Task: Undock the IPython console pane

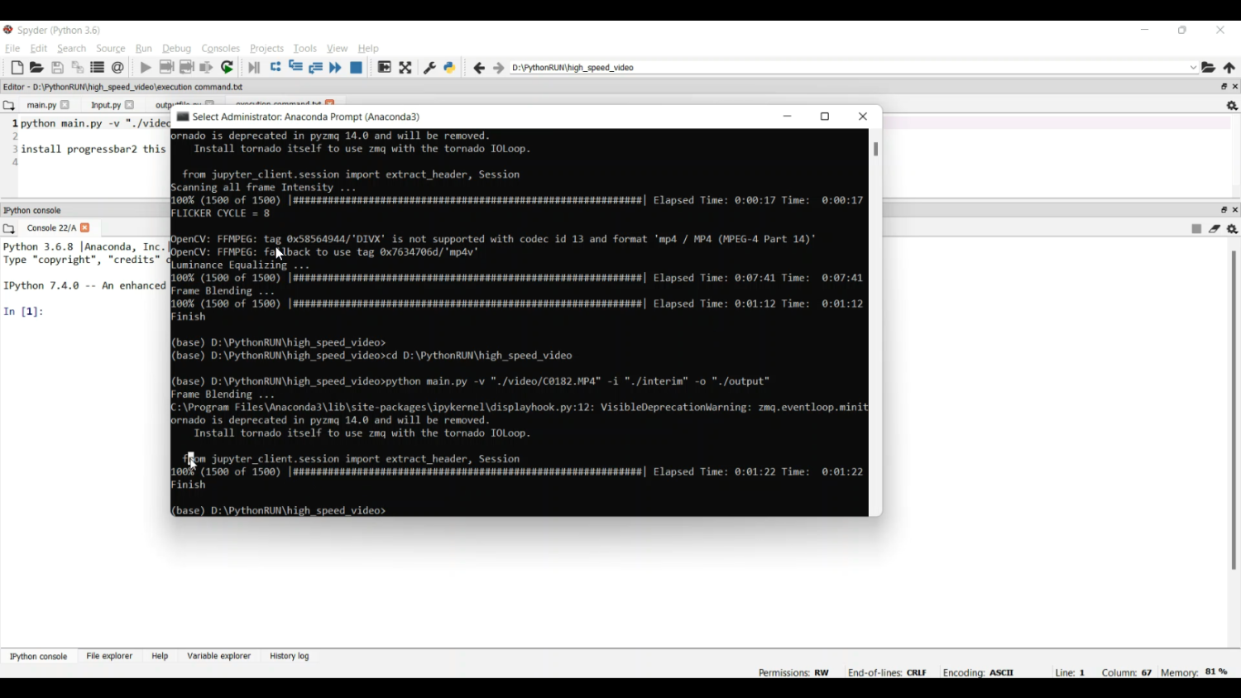Action: pos(1224,210)
